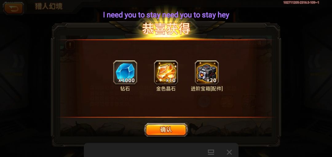
Task: Click the x1000 quantity on the diamond
Action: click(126, 80)
